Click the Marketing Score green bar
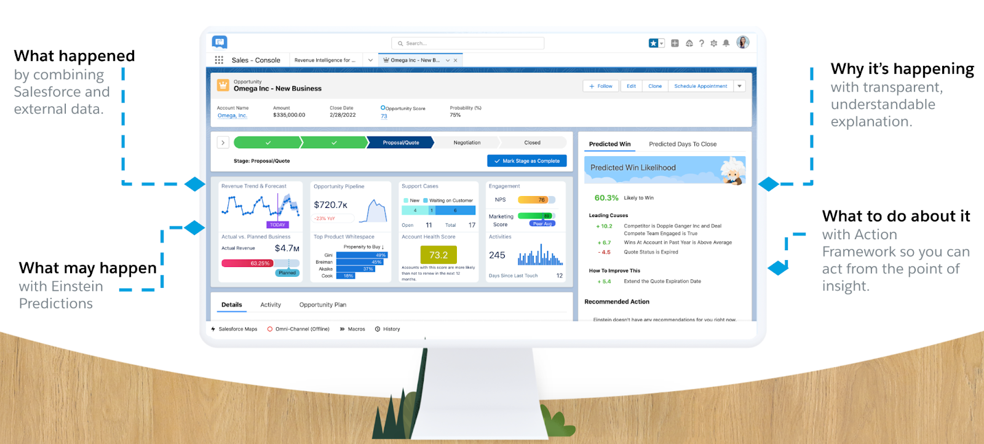The width and height of the screenshot is (984, 444). point(535,216)
